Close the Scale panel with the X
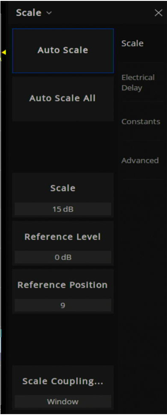Screen dimensions: 167x415 pos(158,13)
